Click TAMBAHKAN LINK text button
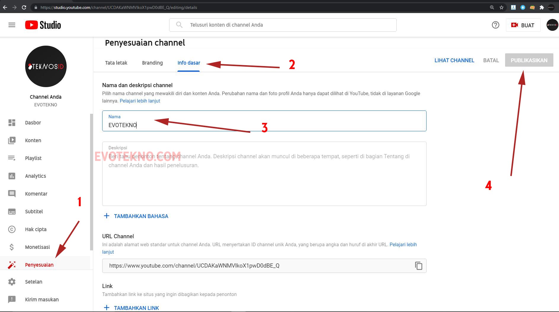Screen dimensions: 559x312 (x=137, y=308)
